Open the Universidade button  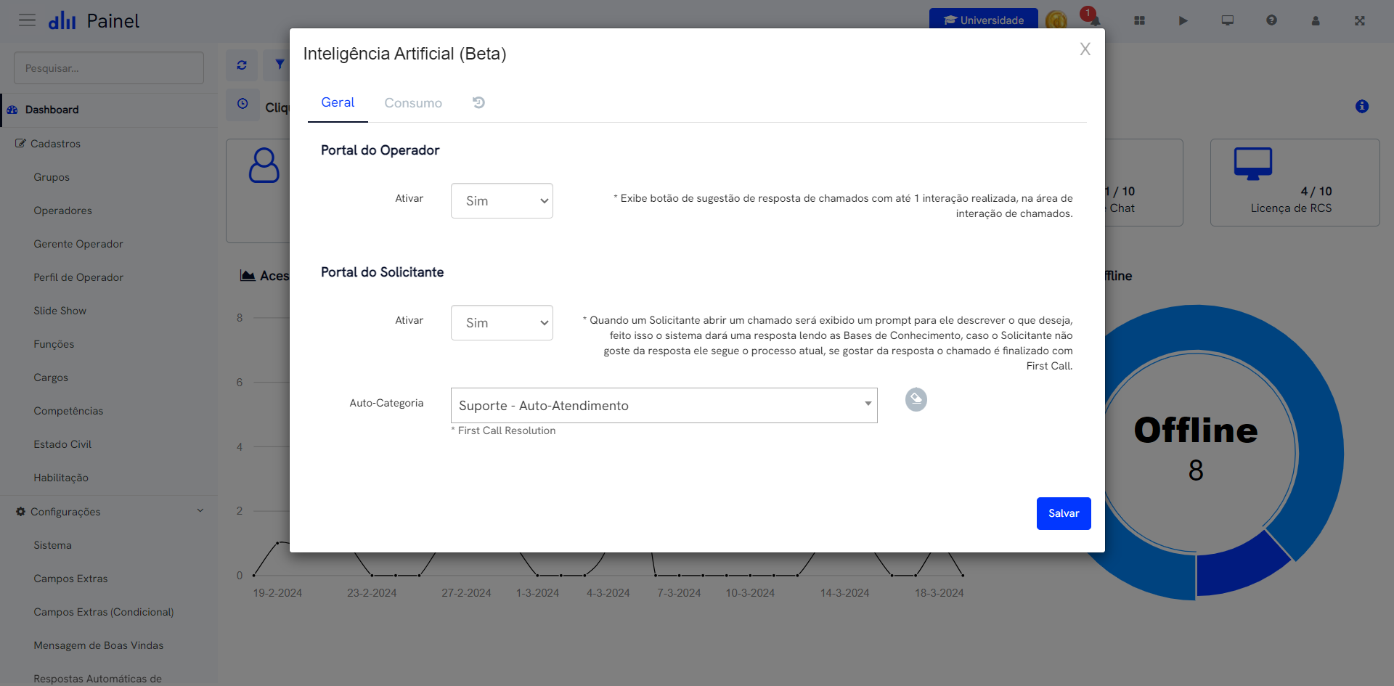point(983,20)
